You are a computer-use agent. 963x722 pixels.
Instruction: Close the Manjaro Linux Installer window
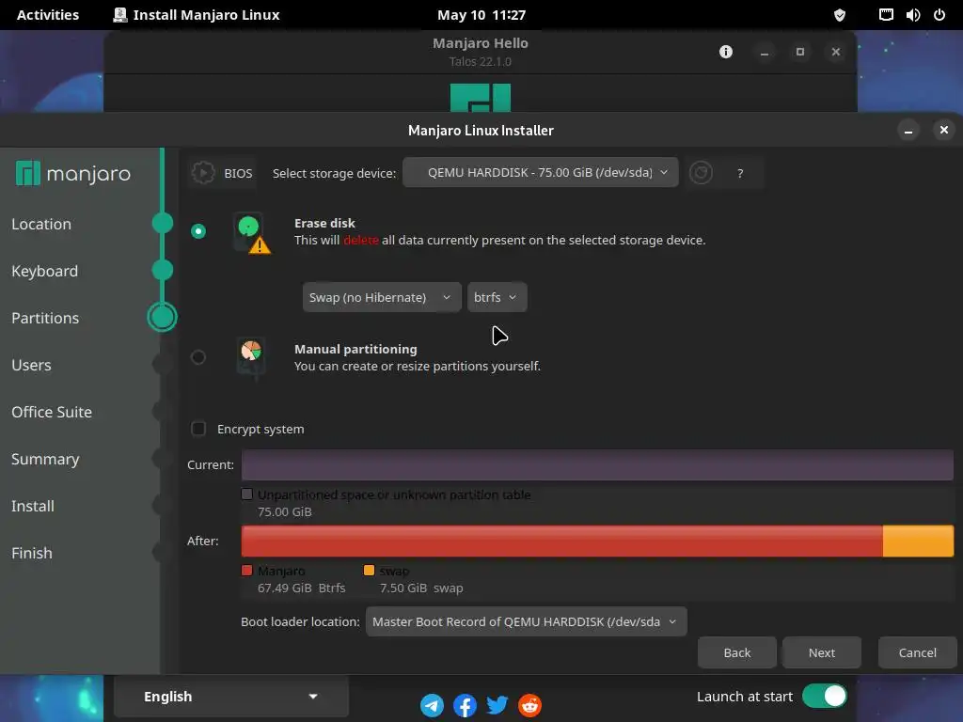click(x=944, y=130)
